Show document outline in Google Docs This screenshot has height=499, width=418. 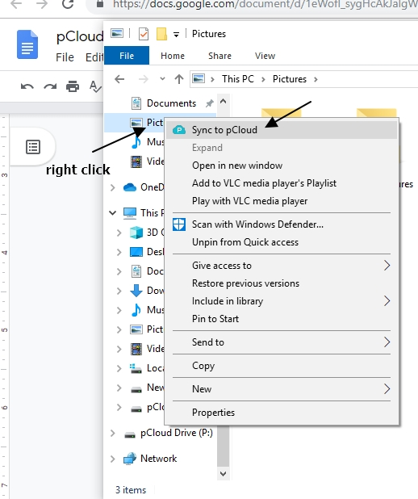click(33, 147)
